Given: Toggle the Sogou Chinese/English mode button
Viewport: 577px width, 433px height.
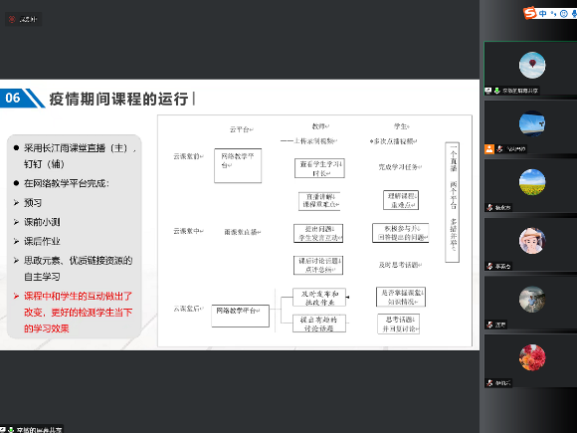Looking at the screenshot, I should click(543, 14).
